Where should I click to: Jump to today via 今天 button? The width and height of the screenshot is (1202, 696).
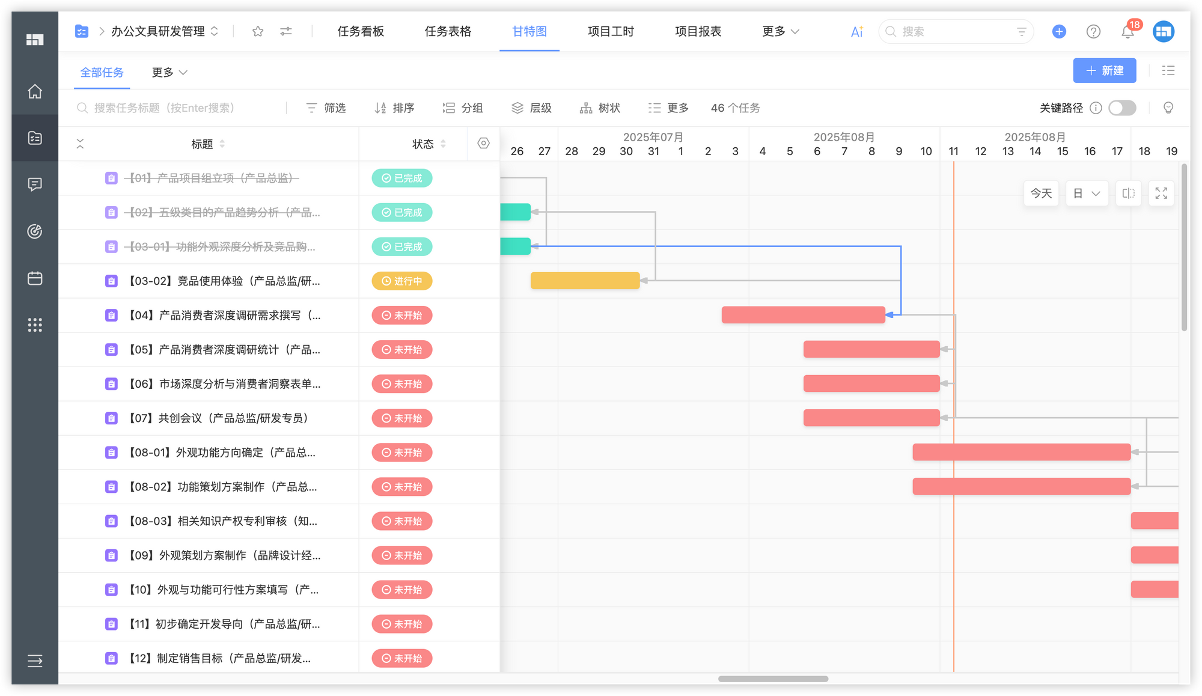click(1041, 193)
